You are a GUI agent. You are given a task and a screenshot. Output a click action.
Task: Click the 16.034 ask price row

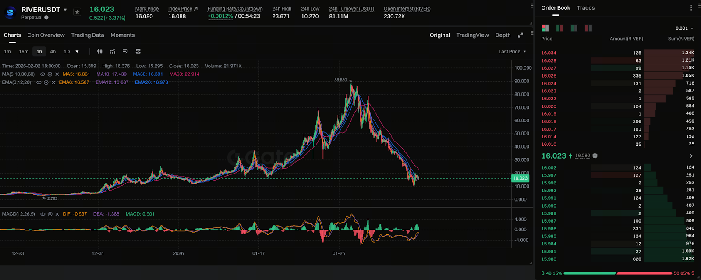(x=549, y=53)
